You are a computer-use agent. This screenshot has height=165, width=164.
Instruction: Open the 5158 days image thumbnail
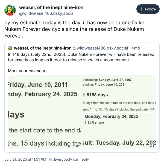(x=119, y=94)
